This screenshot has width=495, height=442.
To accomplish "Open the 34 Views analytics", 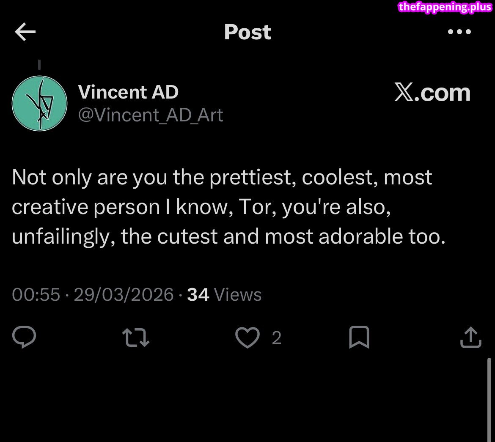I will click(224, 294).
